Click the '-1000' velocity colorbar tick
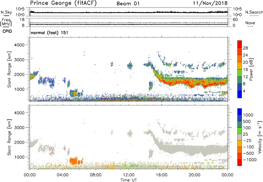The width and height of the screenshot is (263, 182). point(250,160)
